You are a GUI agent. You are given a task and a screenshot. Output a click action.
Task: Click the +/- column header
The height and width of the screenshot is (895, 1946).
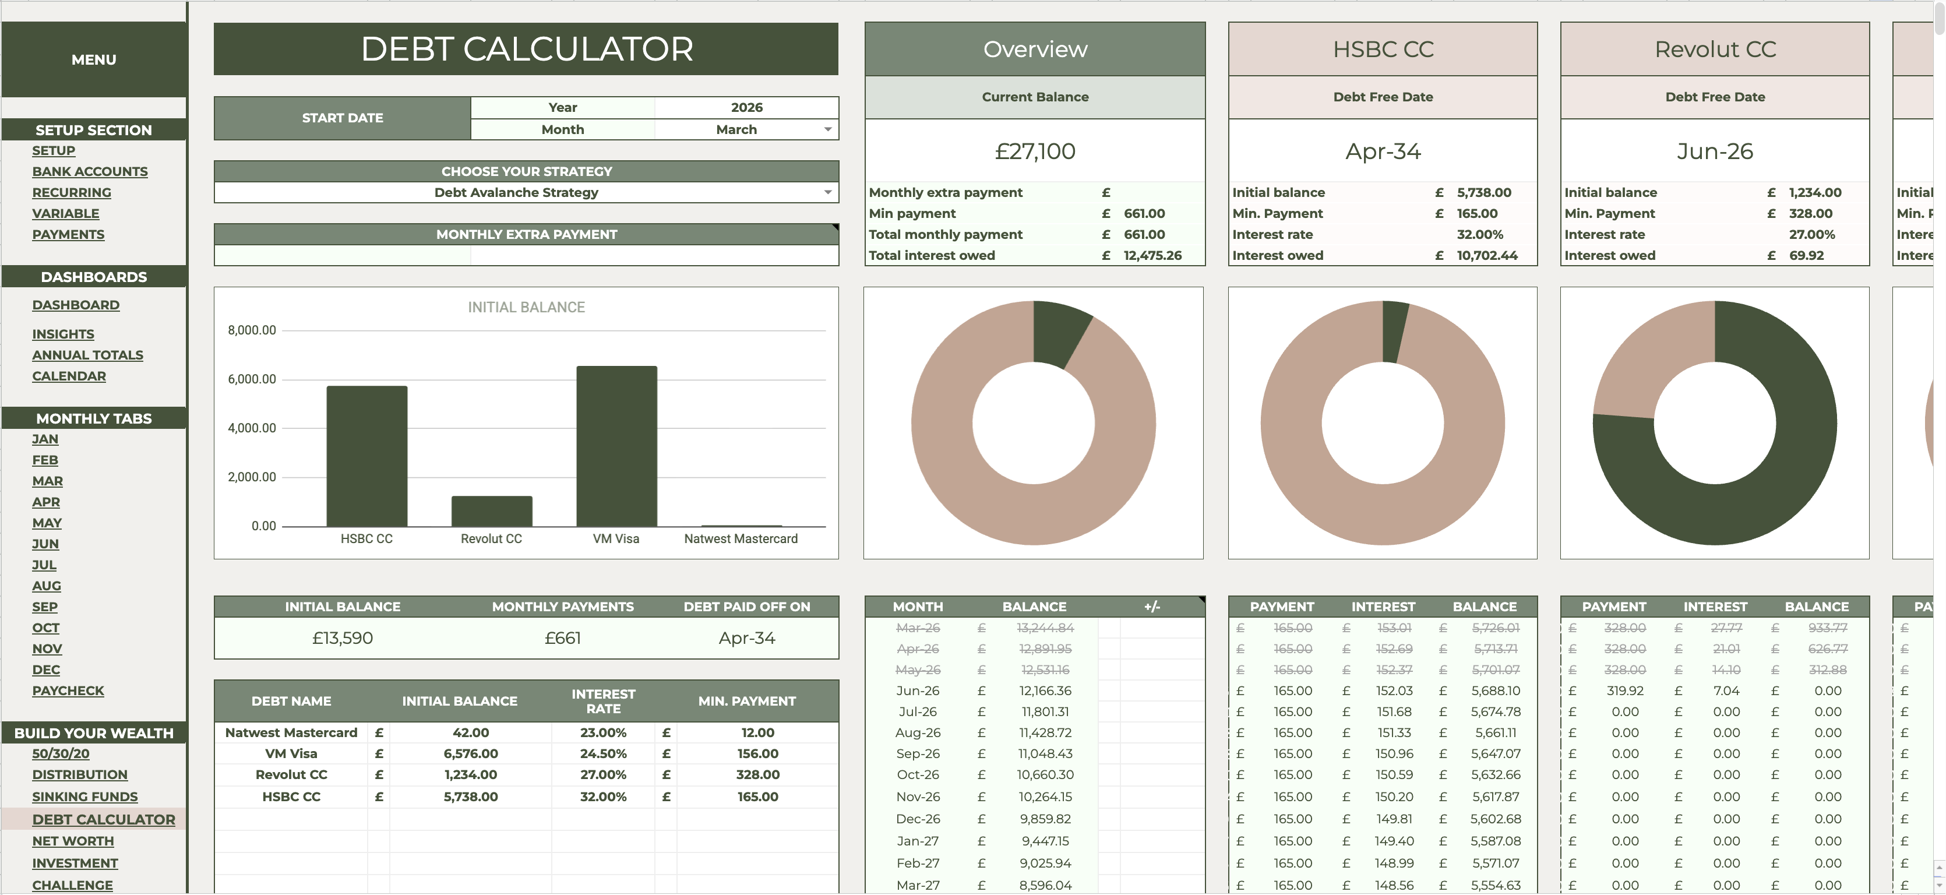click(x=1151, y=607)
